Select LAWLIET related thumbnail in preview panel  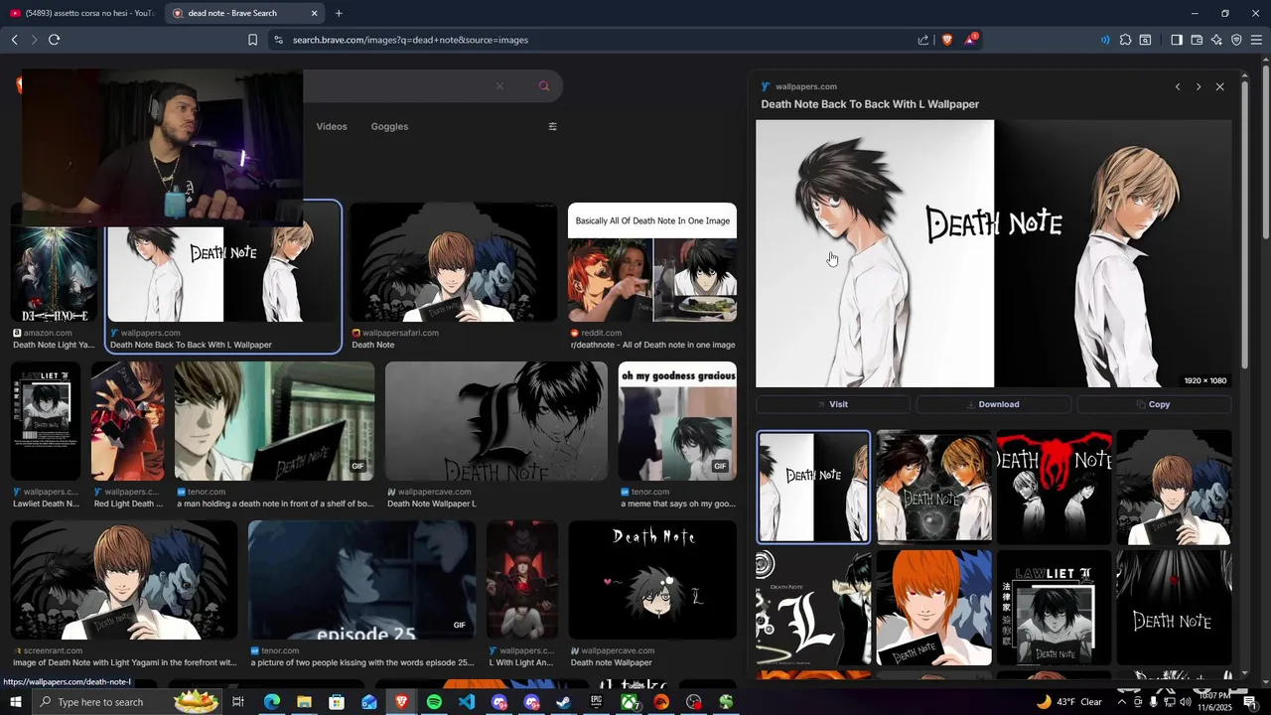[1054, 608]
